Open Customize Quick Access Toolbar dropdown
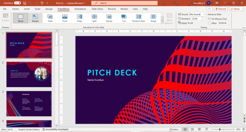 47,3
